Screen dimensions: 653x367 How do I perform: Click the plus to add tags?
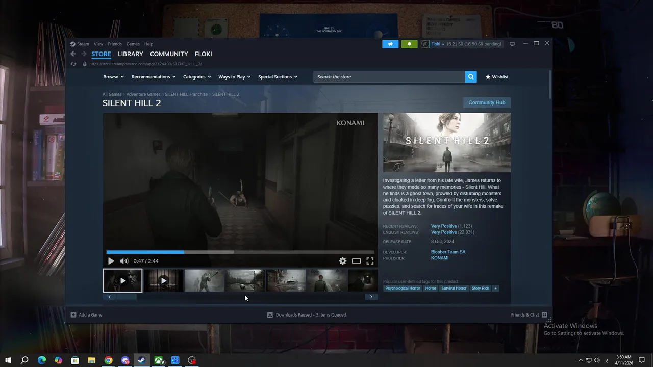point(495,288)
